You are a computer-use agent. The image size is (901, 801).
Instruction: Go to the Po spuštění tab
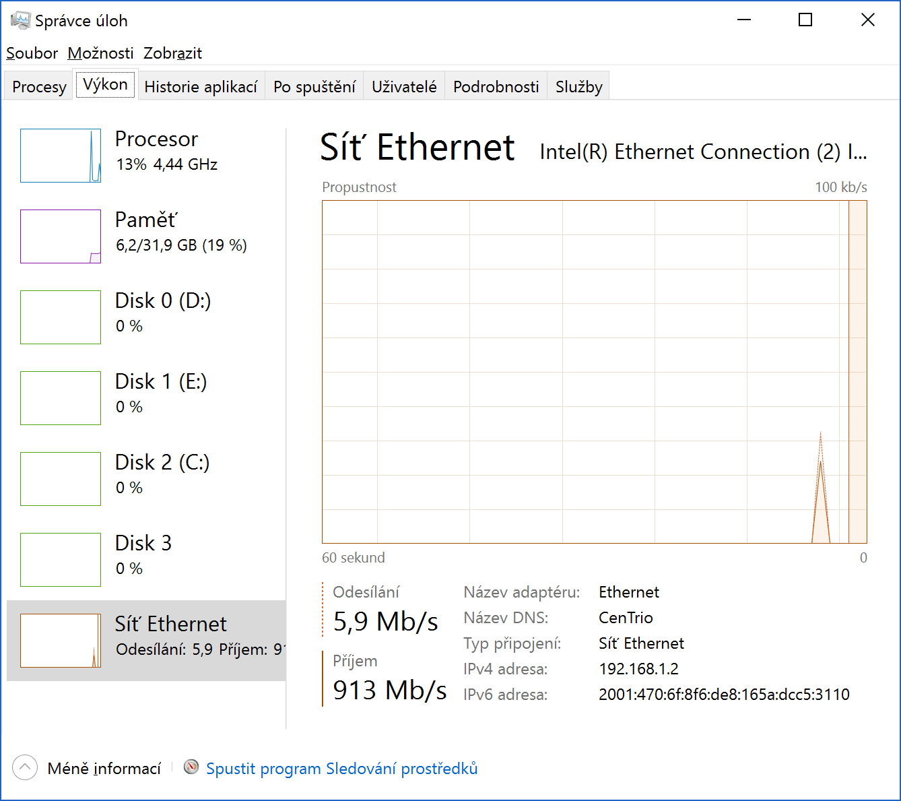pyautogui.click(x=314, y=86)
